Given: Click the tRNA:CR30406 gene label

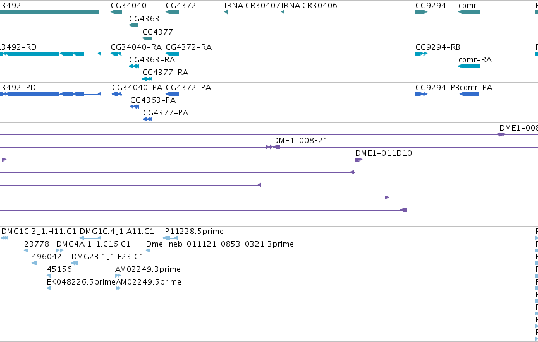Looking at the screenshot, I should 309,6.
